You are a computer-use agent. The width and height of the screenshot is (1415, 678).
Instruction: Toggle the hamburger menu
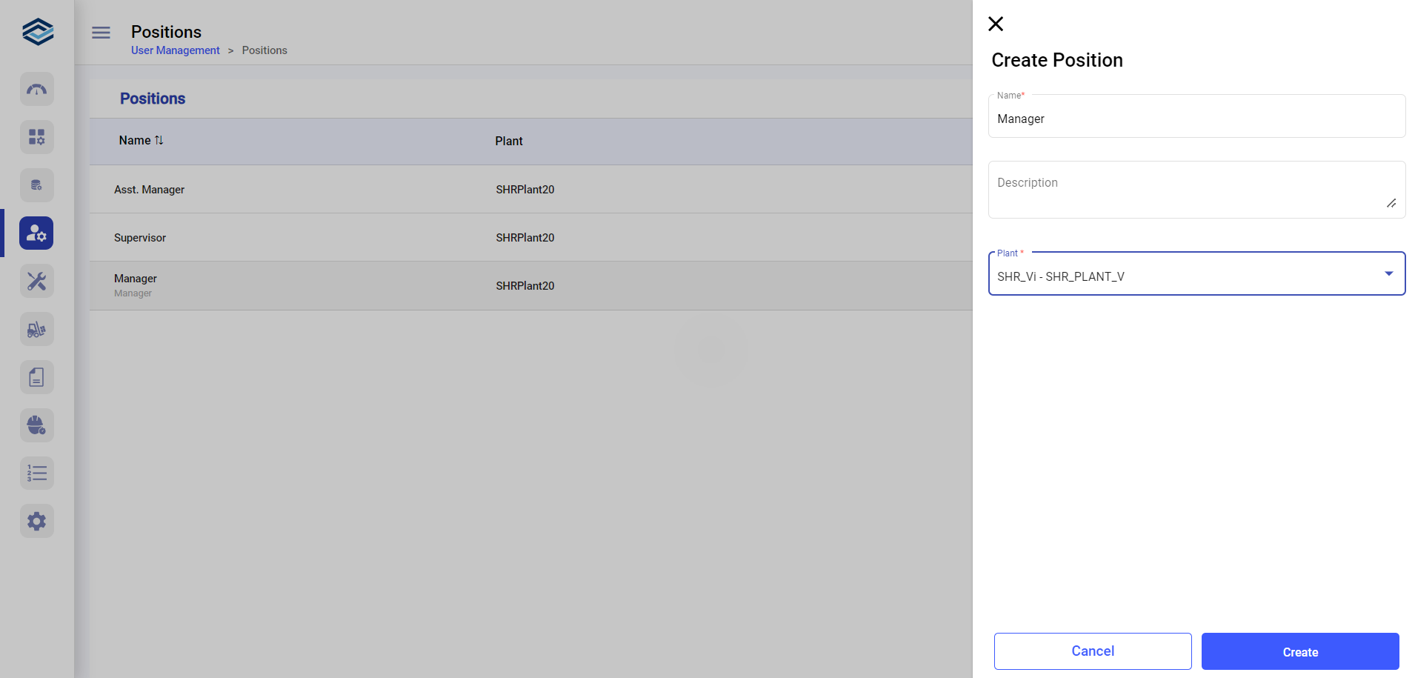[101, 33]
